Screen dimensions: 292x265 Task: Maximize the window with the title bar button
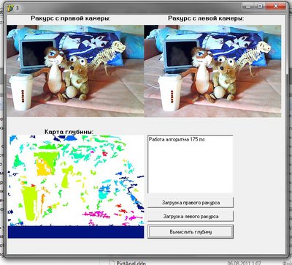click(260, 7)
